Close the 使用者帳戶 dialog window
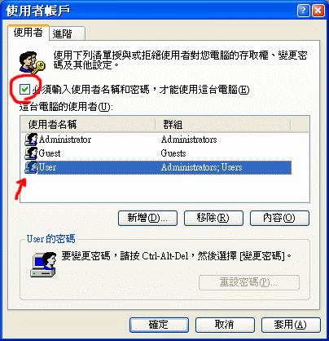The height and width of the screenshot is (341, 329). click(x=318, y=11)
